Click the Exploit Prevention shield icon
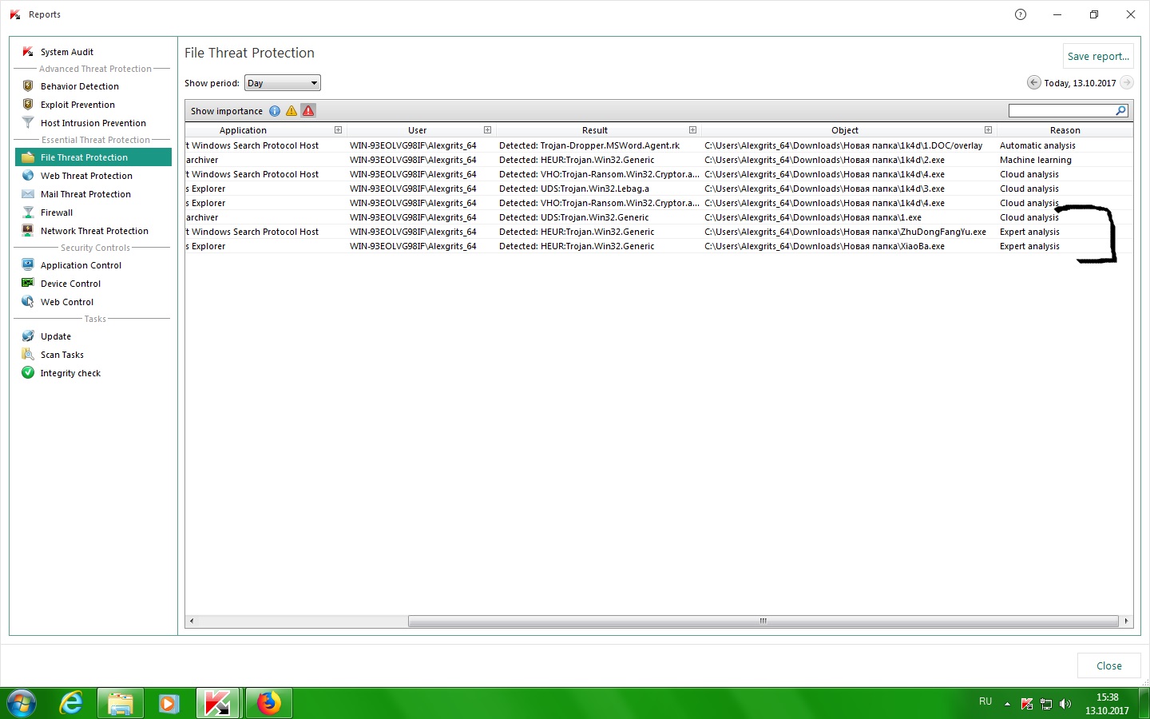This screenshot has width=1150, height=719. [28, 105]
